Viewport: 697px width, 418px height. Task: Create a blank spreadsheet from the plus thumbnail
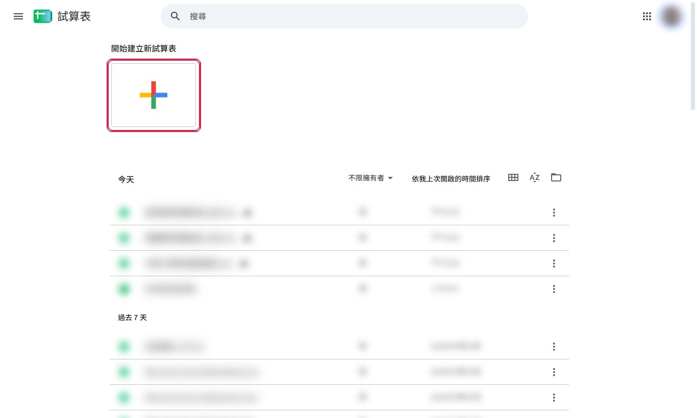(154, 95)
